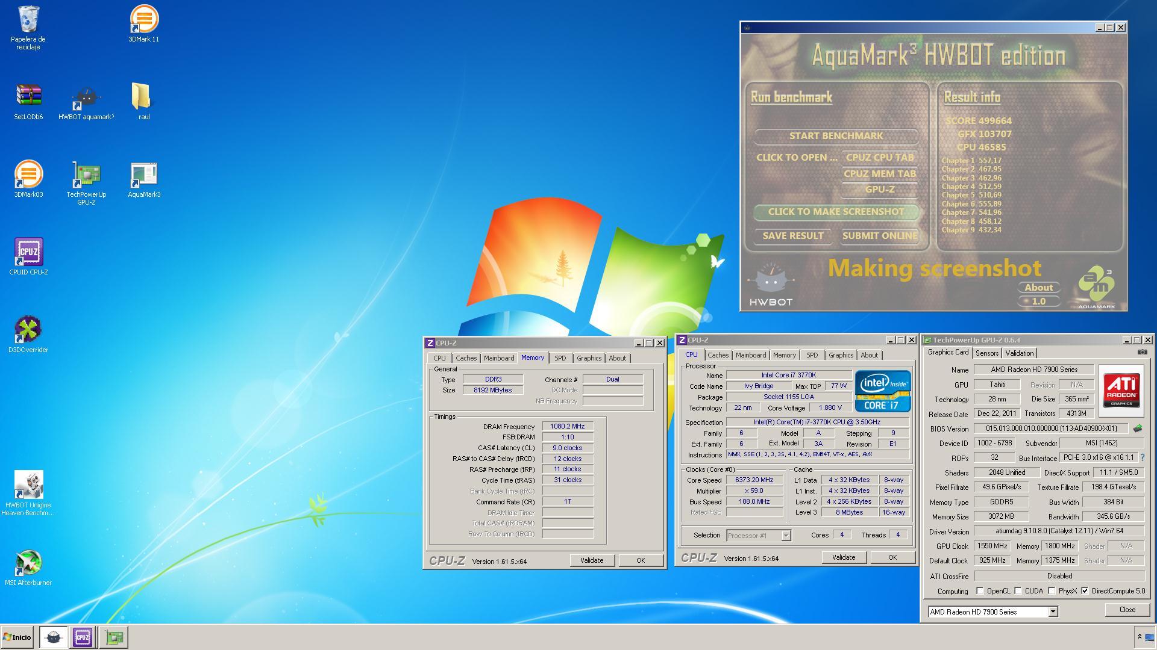Click CPUZ MEM TAB button

coord(880,174)
